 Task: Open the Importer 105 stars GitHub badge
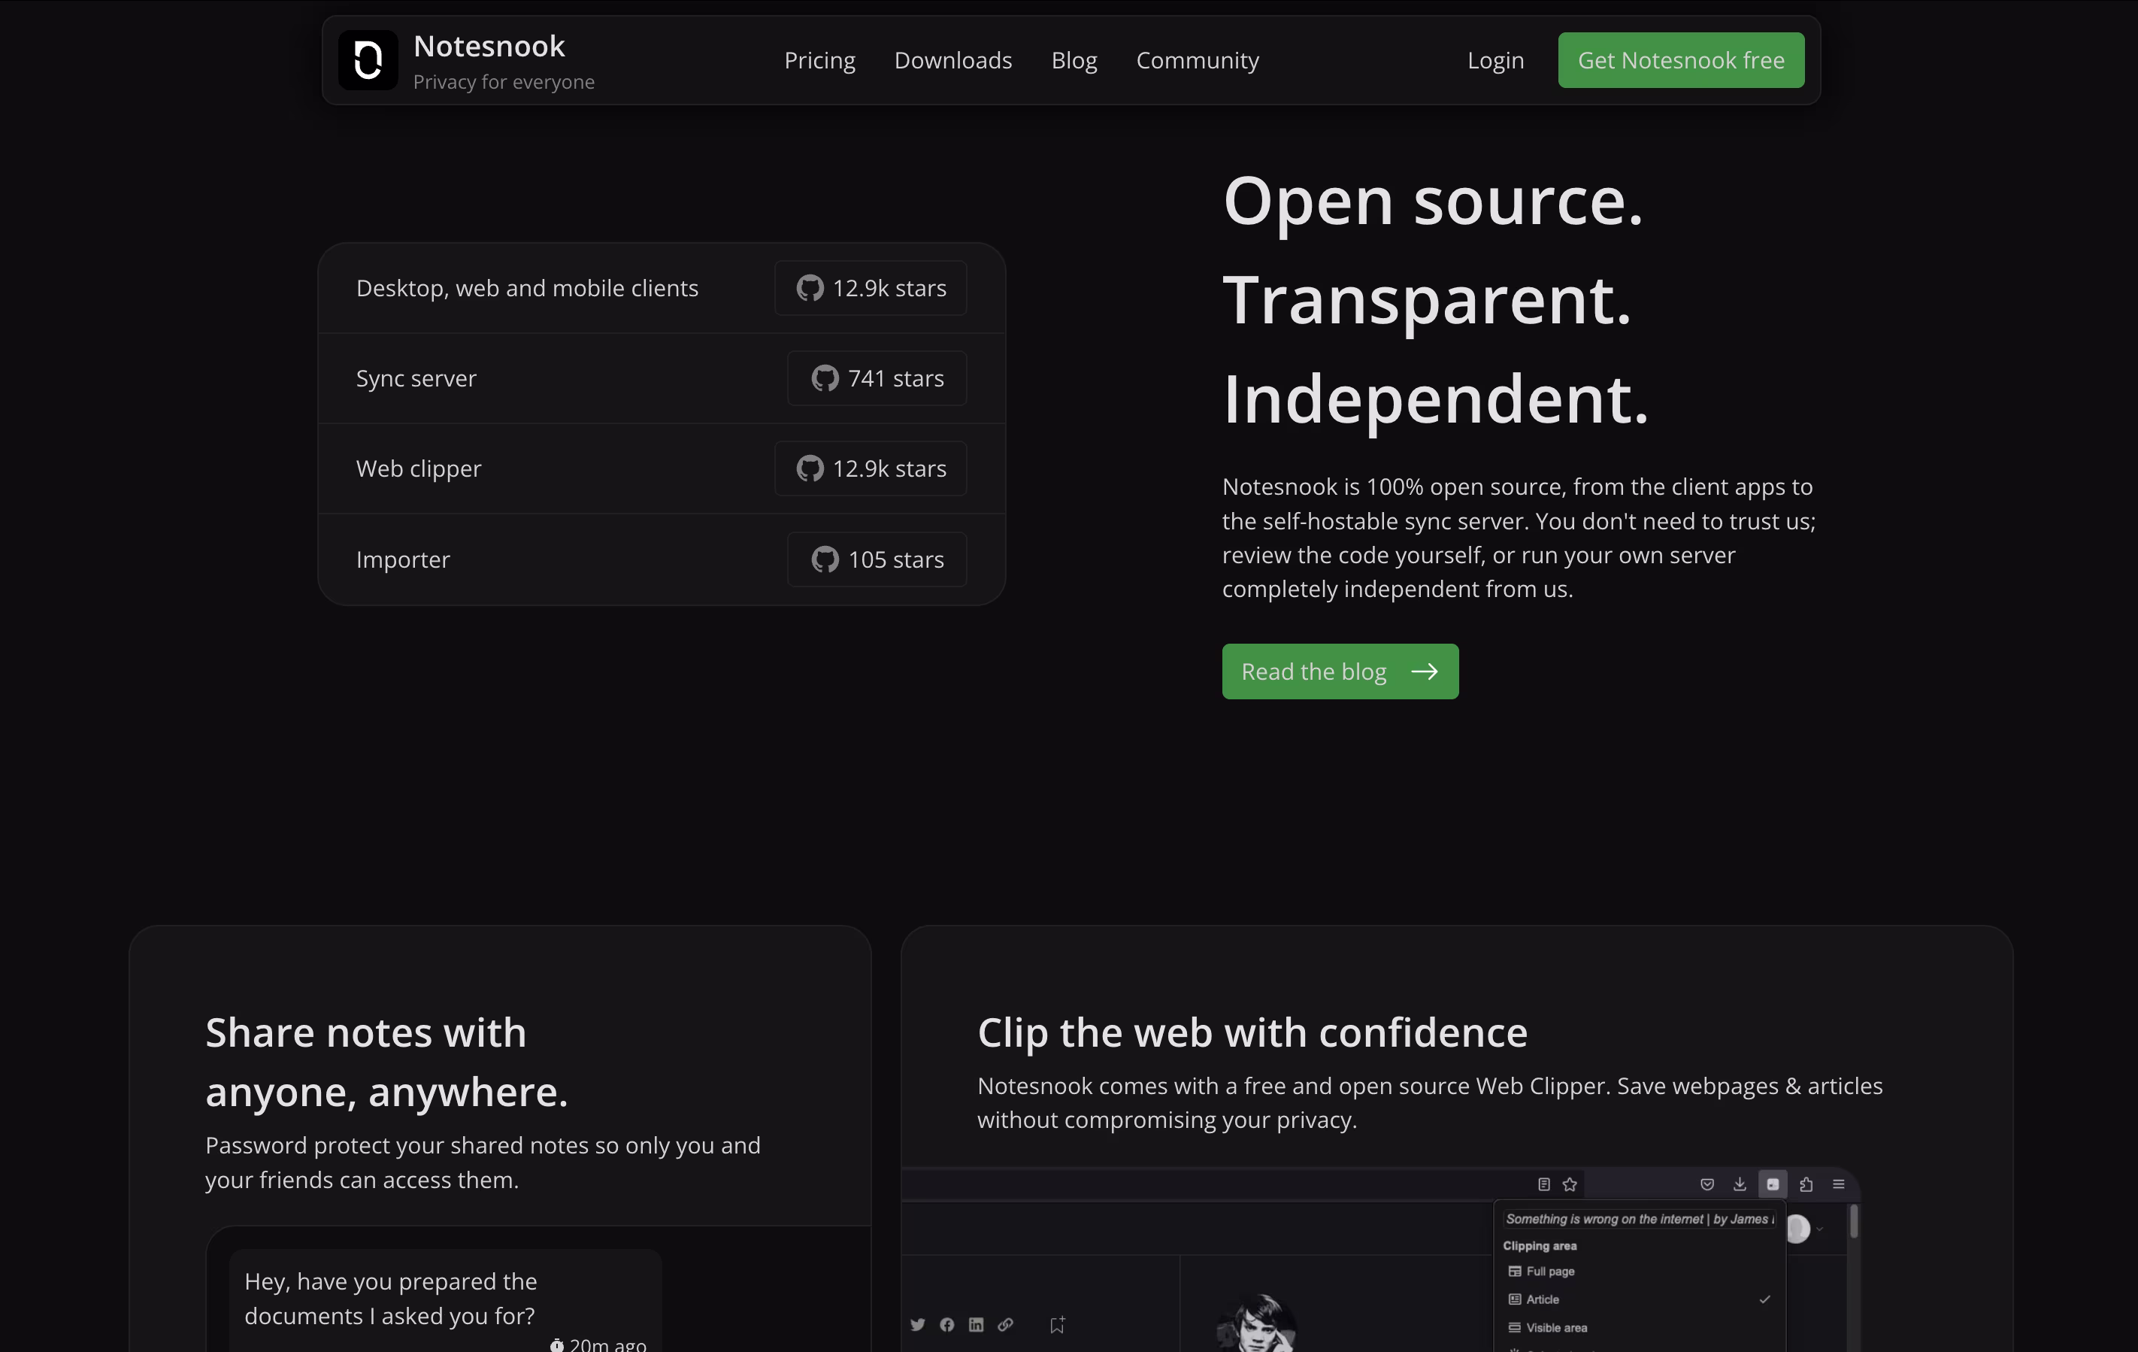pos(877,559)
